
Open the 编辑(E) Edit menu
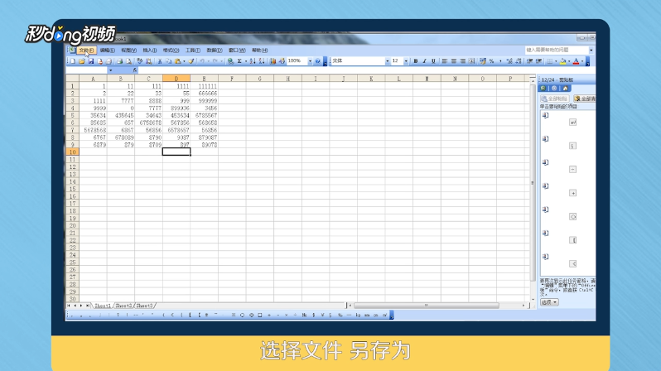[108, 51]
